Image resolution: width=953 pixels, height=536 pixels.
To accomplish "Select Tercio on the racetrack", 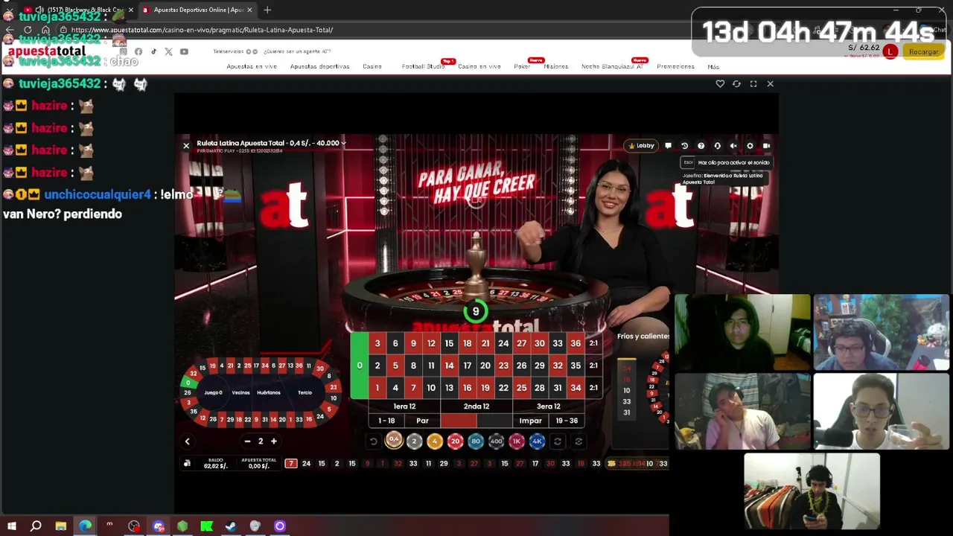I will pyautogui.click(x=305, y=392).
